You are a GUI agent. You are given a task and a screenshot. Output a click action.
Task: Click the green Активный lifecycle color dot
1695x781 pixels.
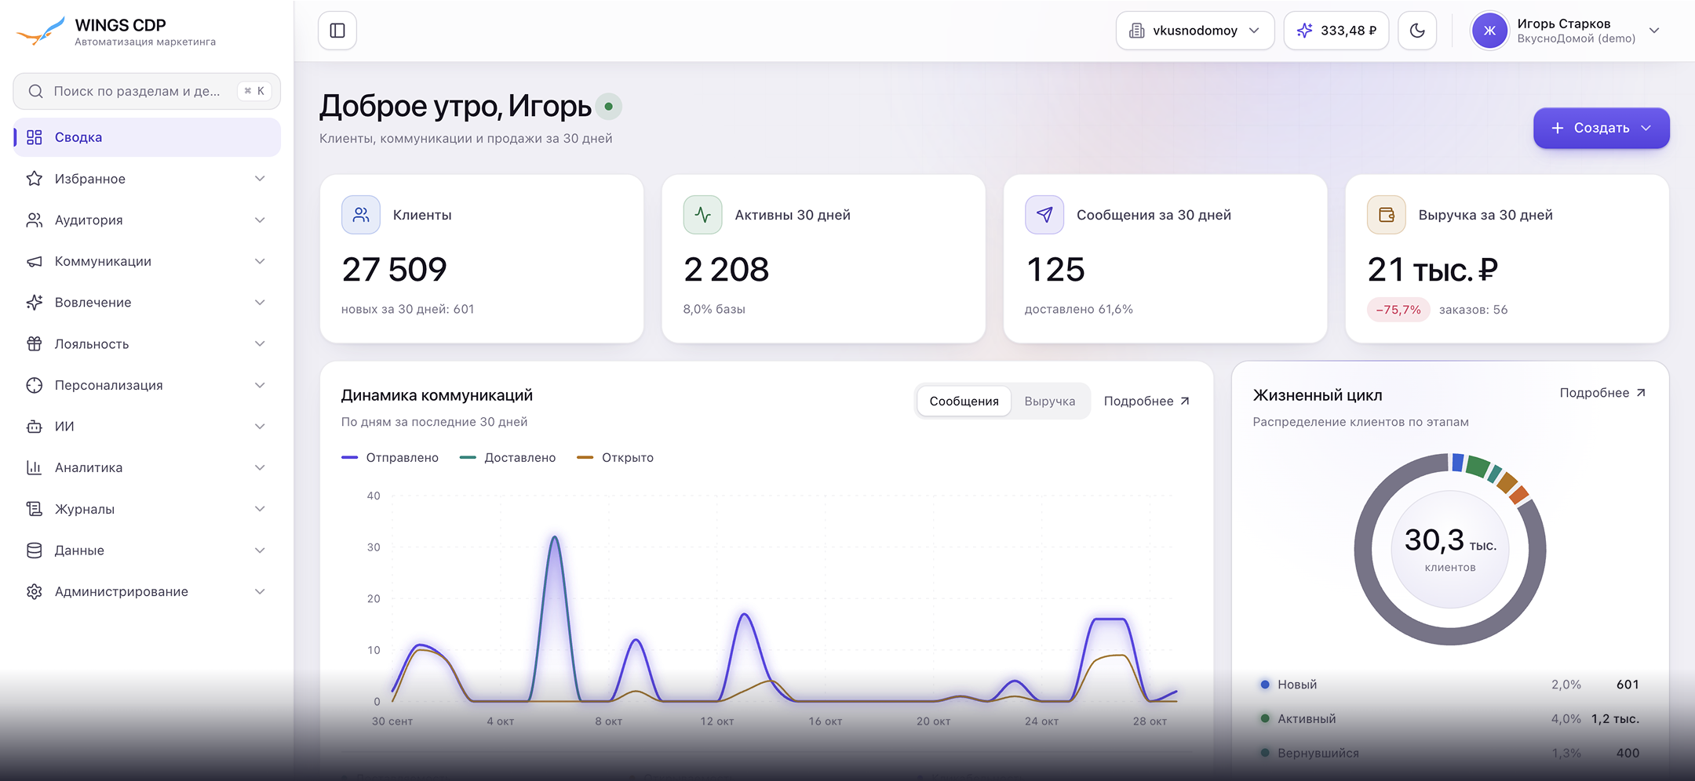(1265, 718)
